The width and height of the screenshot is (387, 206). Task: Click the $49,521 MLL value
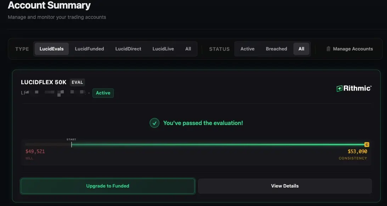[x=35, y=151]
